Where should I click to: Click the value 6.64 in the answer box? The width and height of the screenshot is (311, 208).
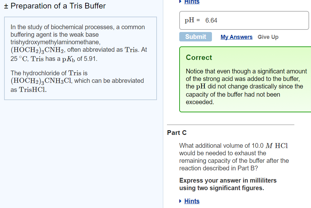pos(211,20)
